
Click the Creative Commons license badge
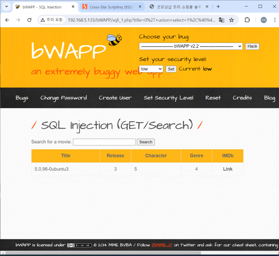pyautogui.click(x=79, y=245)
